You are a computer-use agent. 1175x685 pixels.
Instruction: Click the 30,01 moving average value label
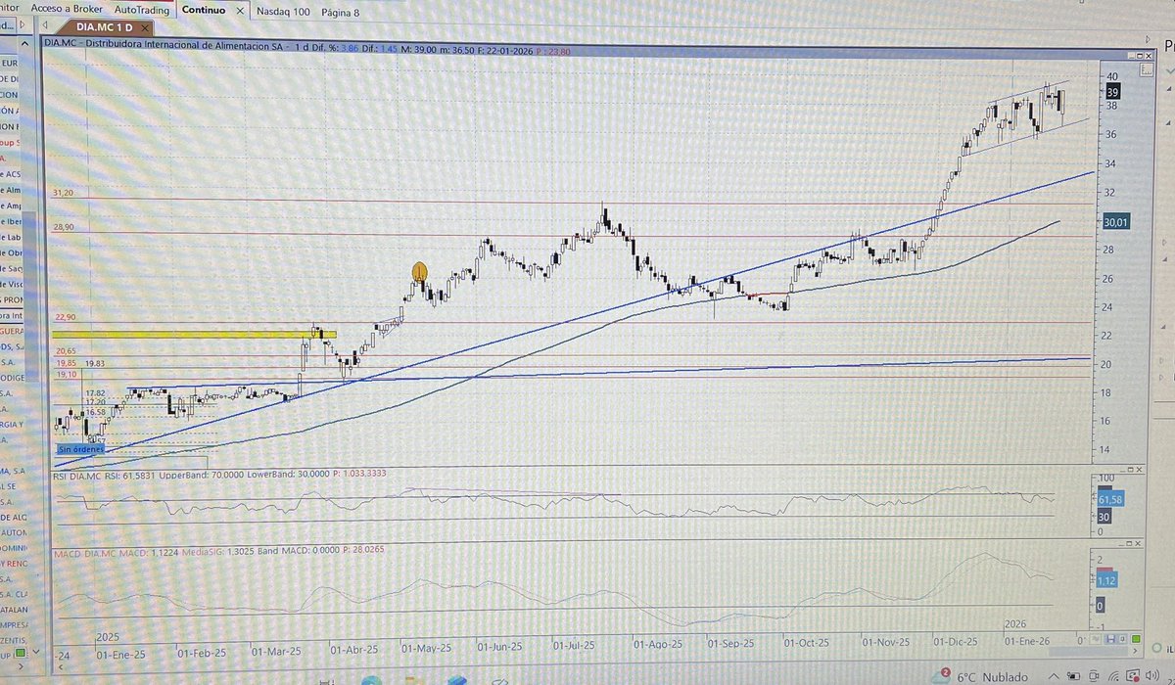click(x=1117, y=222)
